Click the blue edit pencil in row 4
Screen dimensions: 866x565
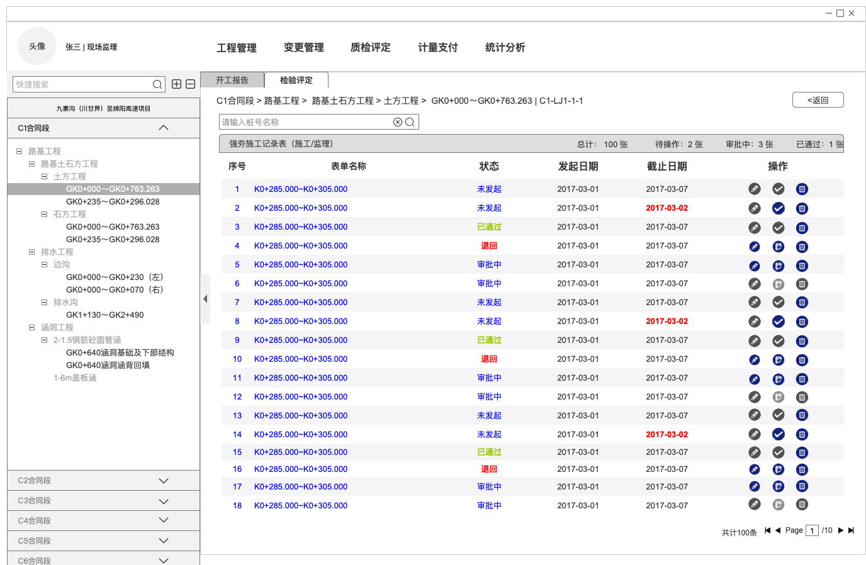pyautogui.click(x=755, y=247)
